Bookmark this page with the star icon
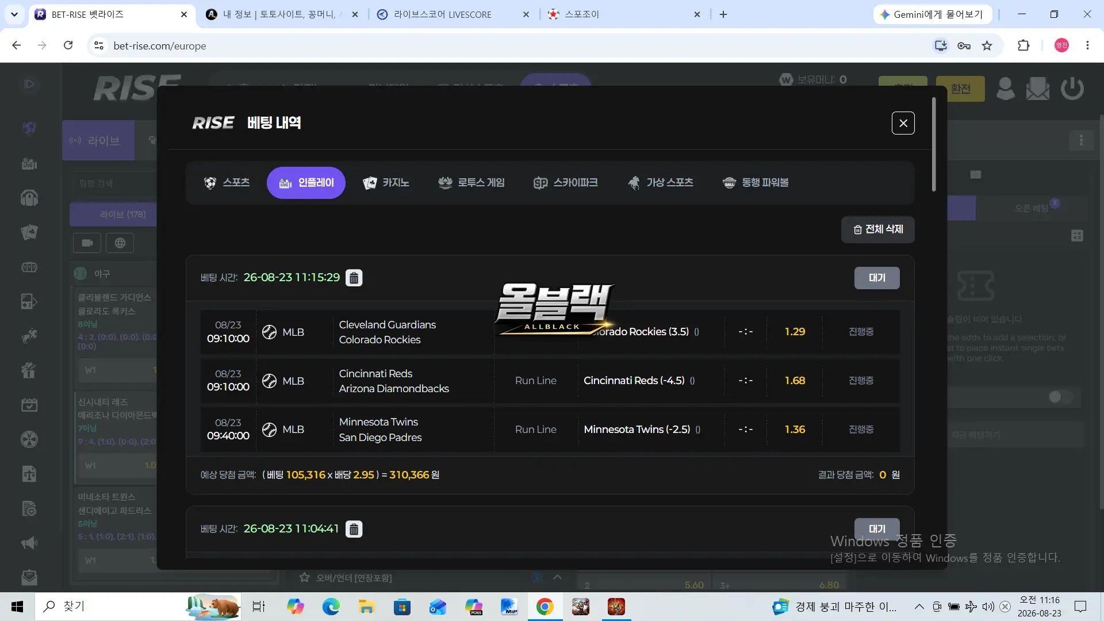1104x621 pixels. (987, 45)
